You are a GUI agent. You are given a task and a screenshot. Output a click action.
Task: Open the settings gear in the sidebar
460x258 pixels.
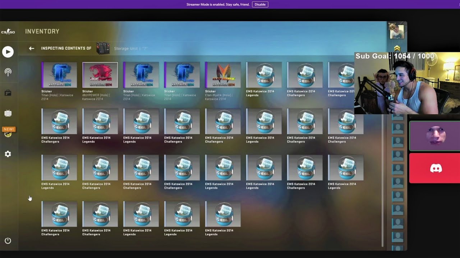8,154
